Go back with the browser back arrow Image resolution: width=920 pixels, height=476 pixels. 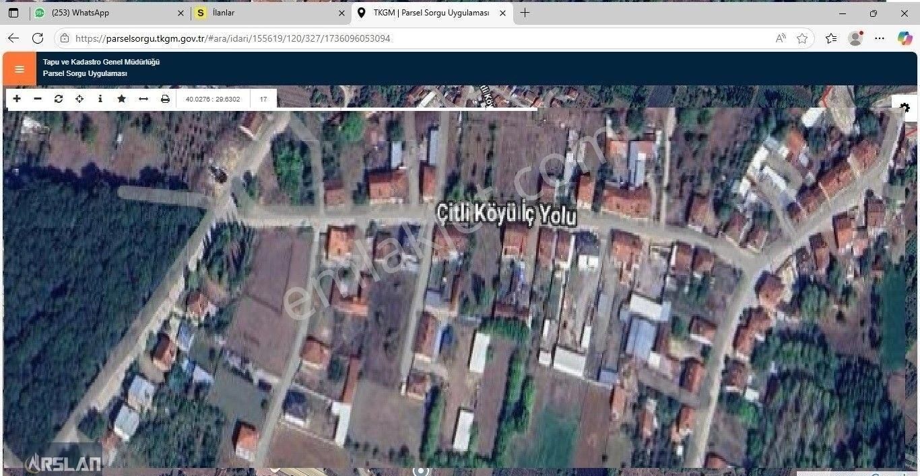[x=13, y=38]
